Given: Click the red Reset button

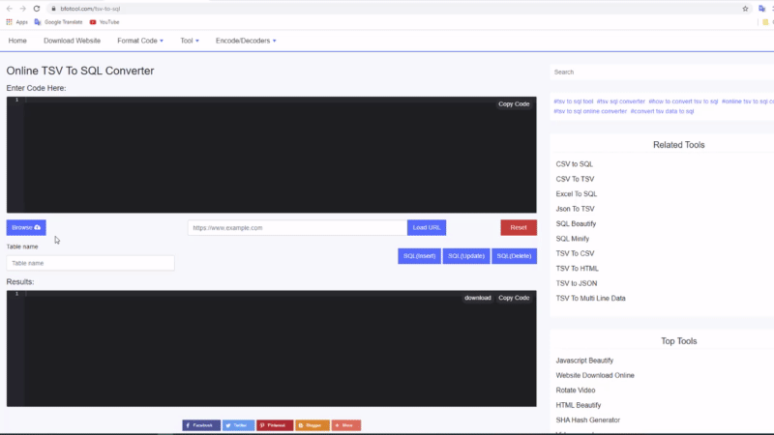Looking at the screenshot, I should click(518, 228).
